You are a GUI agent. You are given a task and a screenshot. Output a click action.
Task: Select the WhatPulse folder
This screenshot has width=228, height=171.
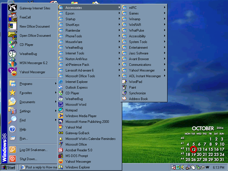click(144, 30)
